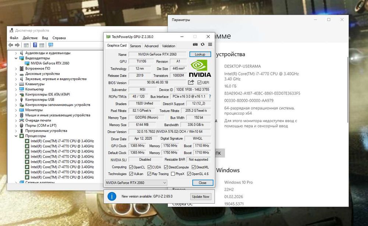Click the BIOS export share icon

point(191,82)
